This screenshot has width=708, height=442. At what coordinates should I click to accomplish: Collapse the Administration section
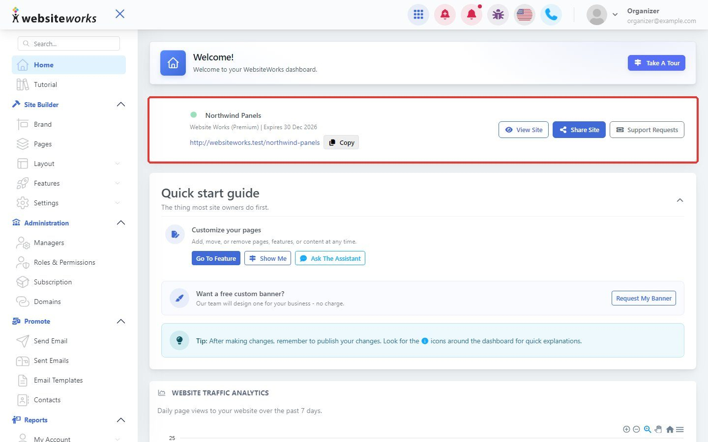coord(121,223)
